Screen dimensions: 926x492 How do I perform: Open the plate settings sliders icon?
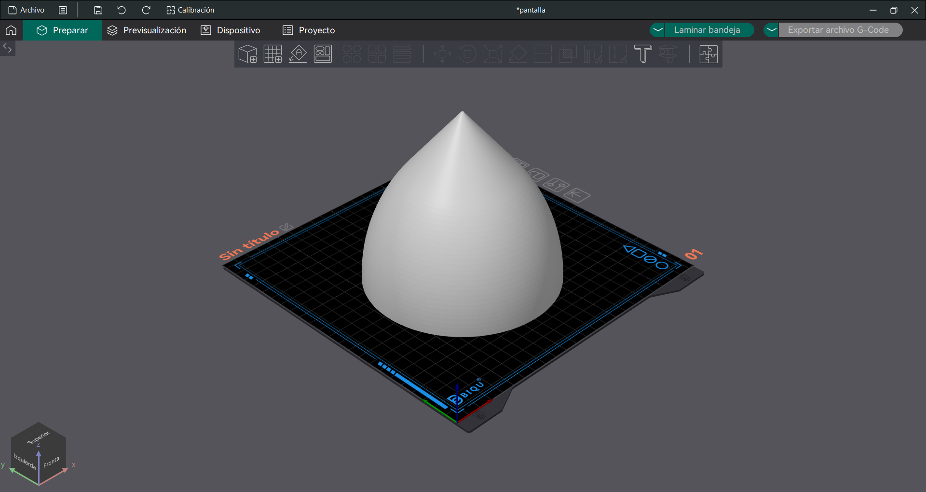coord(556,185)
